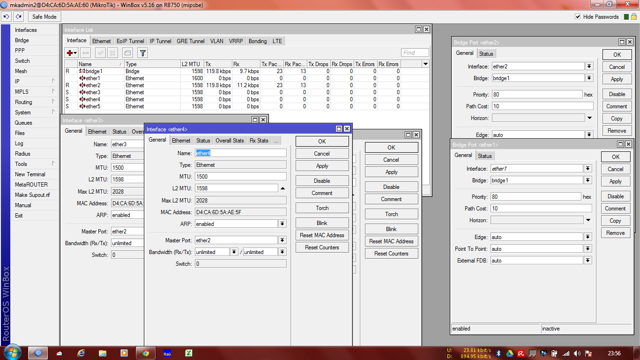Click Reset Counters in ether4 window
This screenshot has height=360, width=640.
click(322, 247)
